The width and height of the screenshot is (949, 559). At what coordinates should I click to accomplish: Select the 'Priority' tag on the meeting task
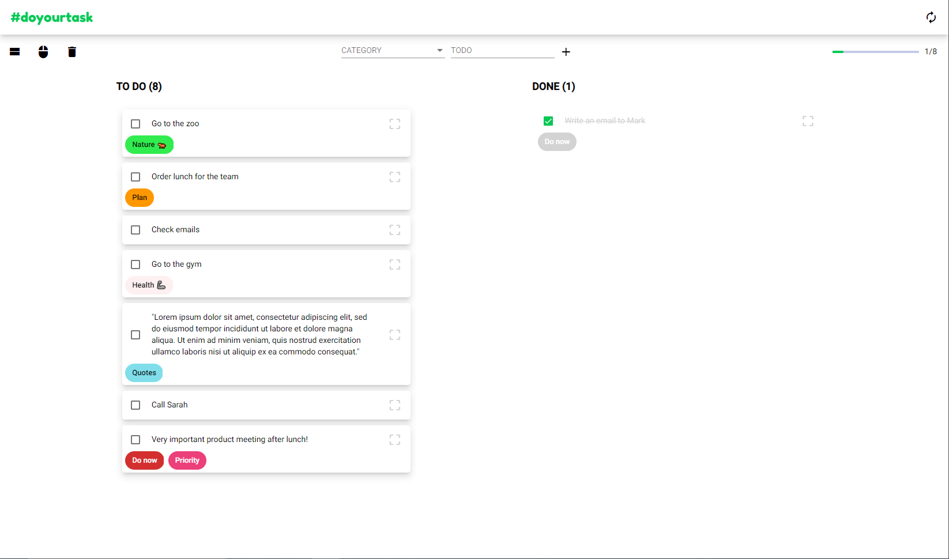point(187,460)
